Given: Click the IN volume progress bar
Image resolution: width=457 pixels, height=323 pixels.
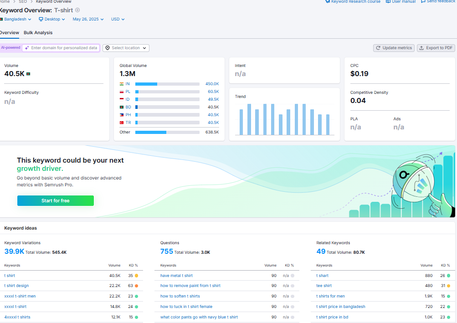Looking at the screenshot, I should coord(167,84).
